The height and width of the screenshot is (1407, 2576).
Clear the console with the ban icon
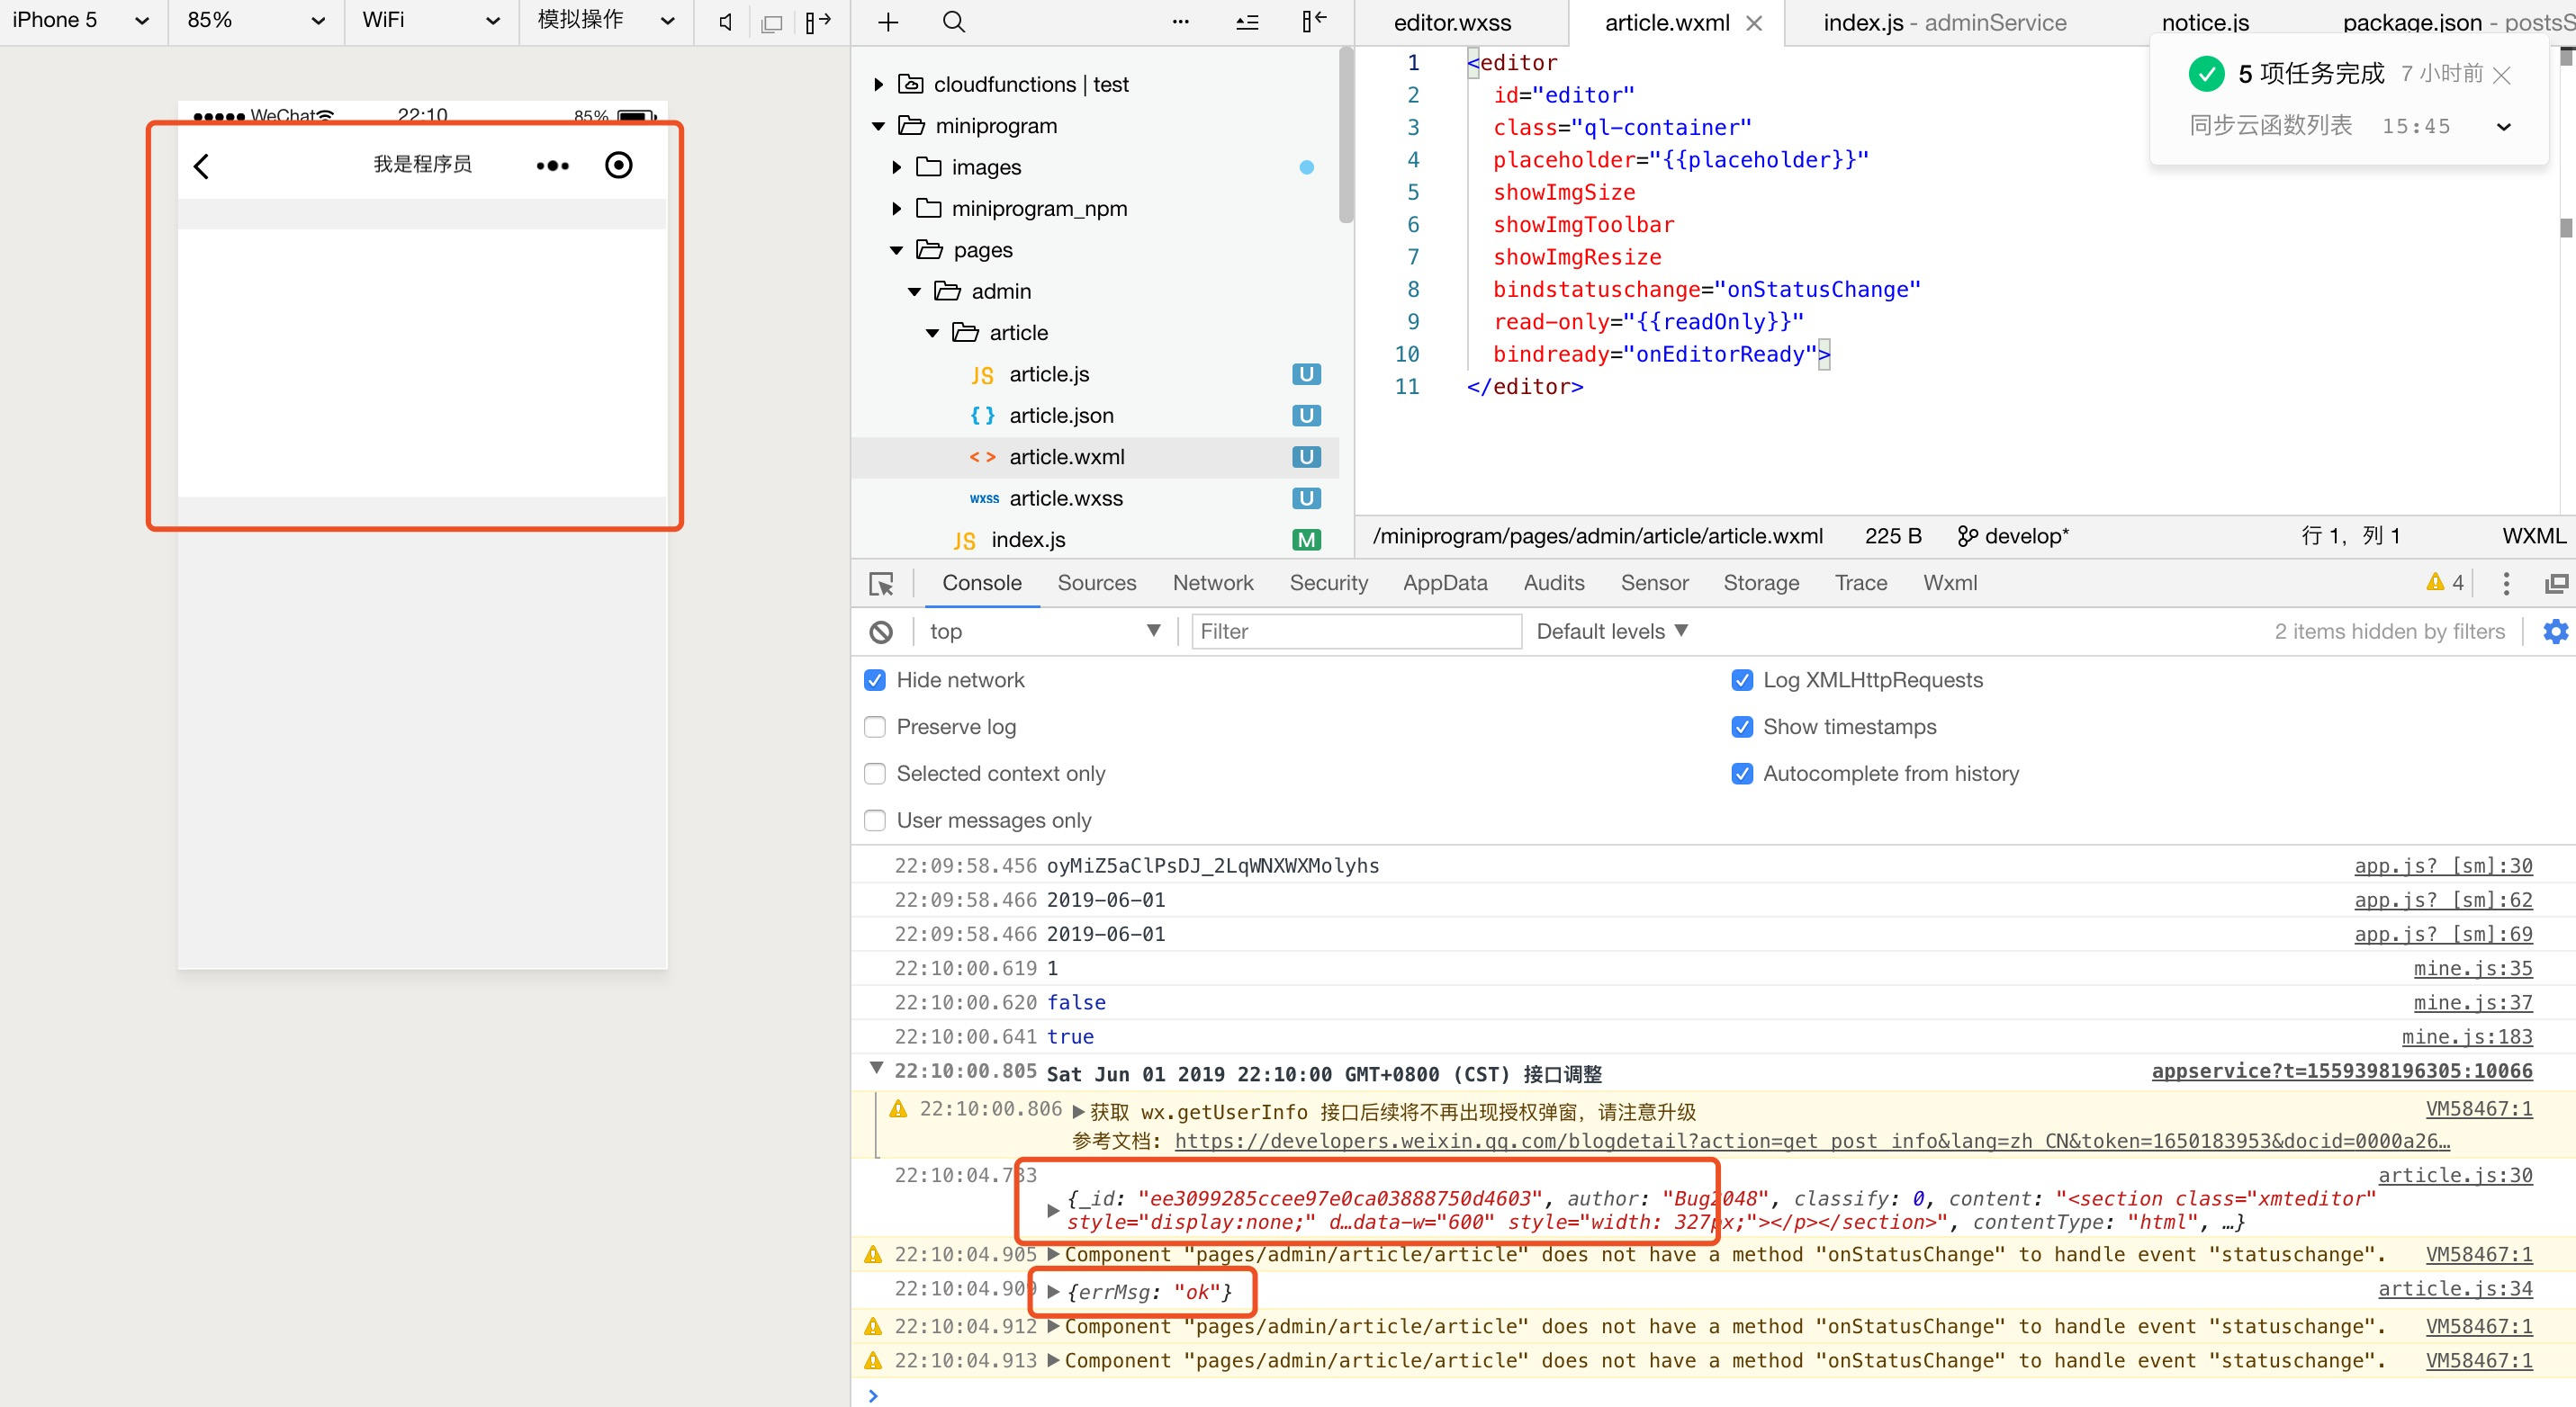[881, 632]
